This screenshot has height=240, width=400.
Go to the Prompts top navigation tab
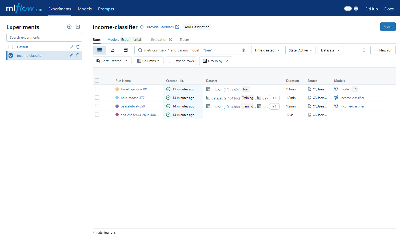click(106, 9)
